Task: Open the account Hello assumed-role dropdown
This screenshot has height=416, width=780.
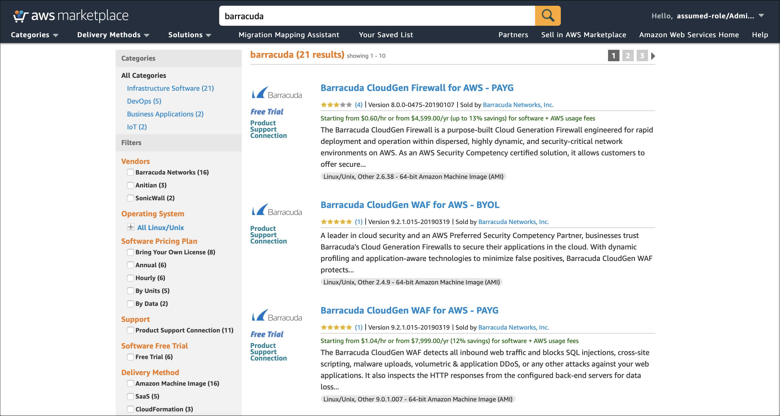Action: pos(708,16)
